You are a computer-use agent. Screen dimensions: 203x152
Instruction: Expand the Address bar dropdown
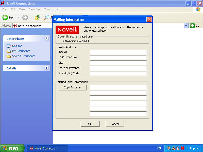186,26
